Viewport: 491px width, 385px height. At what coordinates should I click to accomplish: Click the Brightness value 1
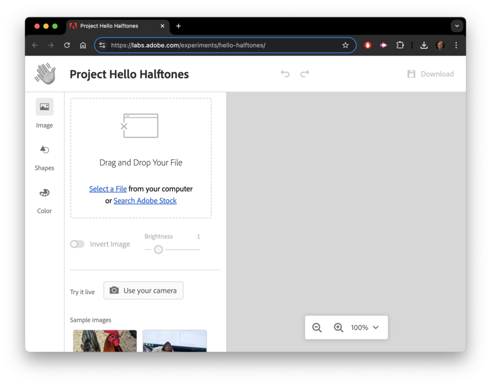pos(199,236)
